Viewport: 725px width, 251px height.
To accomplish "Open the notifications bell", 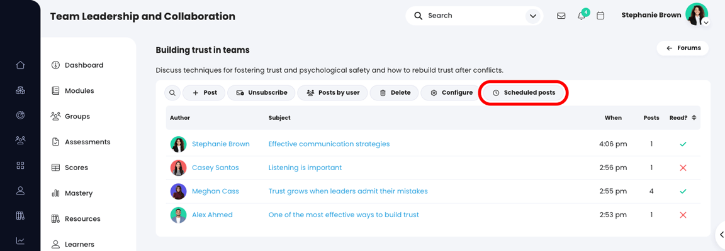I will click(x=582, y=16).
